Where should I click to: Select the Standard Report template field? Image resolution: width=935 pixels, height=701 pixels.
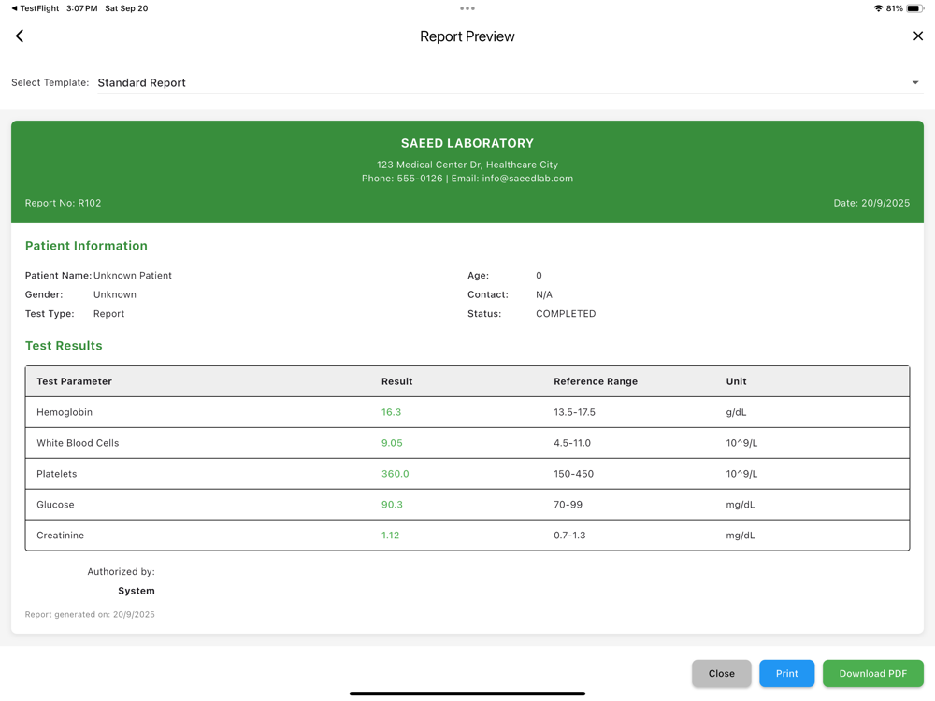pos(511,83)
